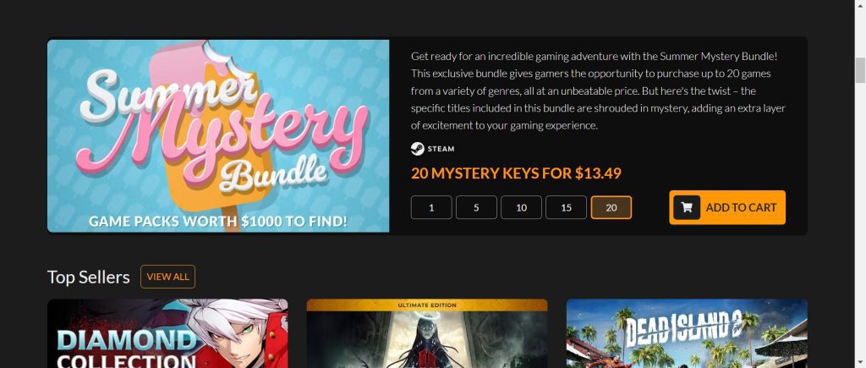This screenshot has width=866, height=368.
Task: Click the Ultimate Edition gold banner label
Action: [427, 305]
